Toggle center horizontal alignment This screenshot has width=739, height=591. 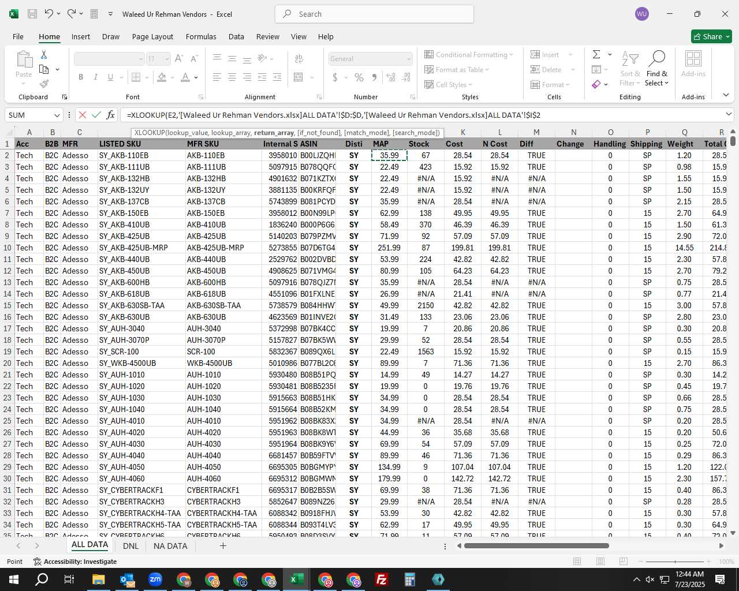(232, 77)
